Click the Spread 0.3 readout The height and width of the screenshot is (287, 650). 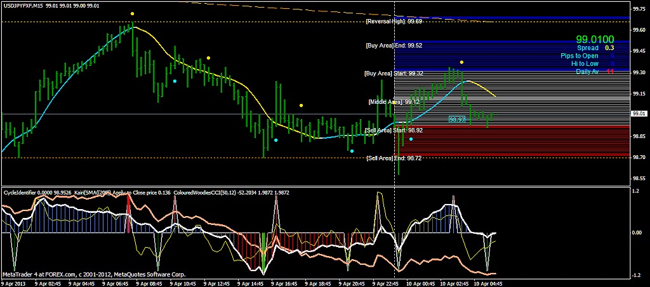[595, 48]
